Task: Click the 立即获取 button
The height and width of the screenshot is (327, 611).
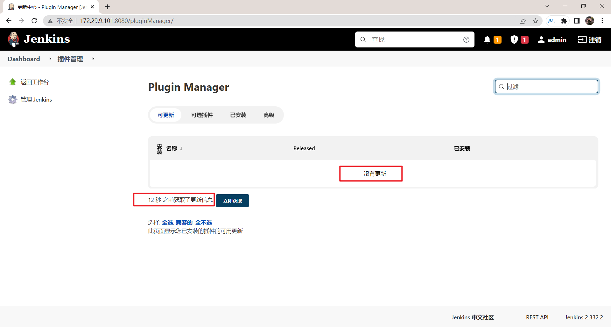Action: click(x=232, y=201)
